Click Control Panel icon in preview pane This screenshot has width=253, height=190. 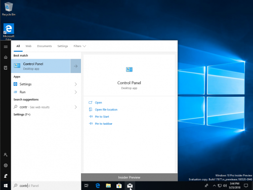pyautogui.click(x=129, y=69)
